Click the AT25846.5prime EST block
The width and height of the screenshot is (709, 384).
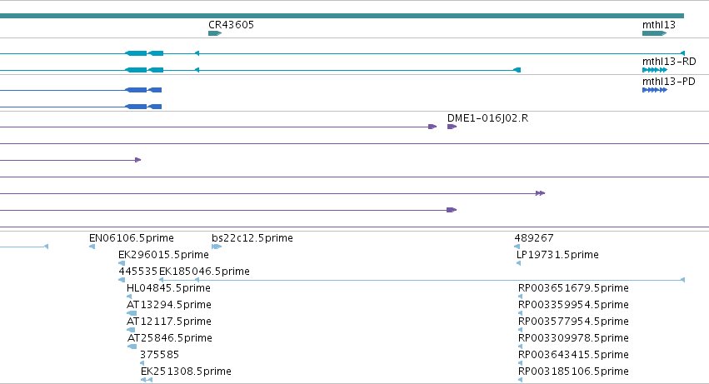(132, 347)
